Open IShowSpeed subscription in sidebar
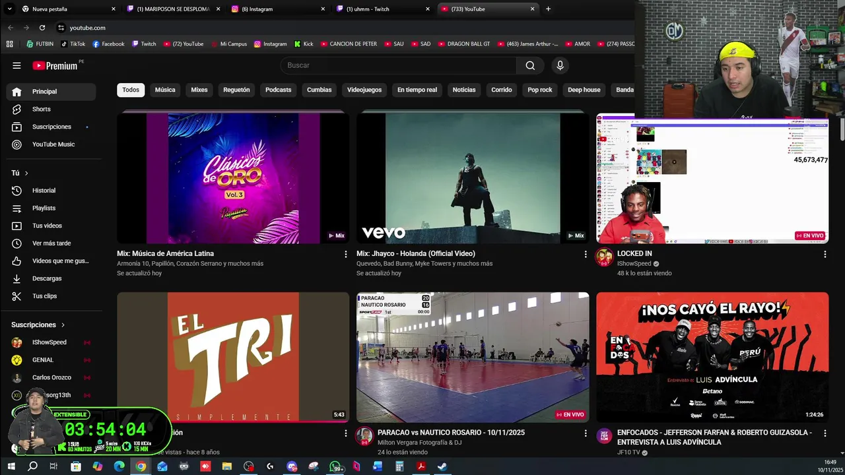The width and height of the screenshot is (845, 475). point(50,342)
